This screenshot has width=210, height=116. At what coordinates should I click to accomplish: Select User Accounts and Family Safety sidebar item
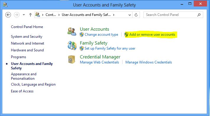[x=32, y=66]
